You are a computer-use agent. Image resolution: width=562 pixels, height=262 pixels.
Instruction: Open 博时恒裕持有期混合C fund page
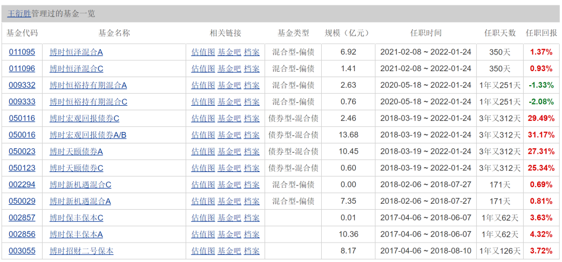click(88, 102)
